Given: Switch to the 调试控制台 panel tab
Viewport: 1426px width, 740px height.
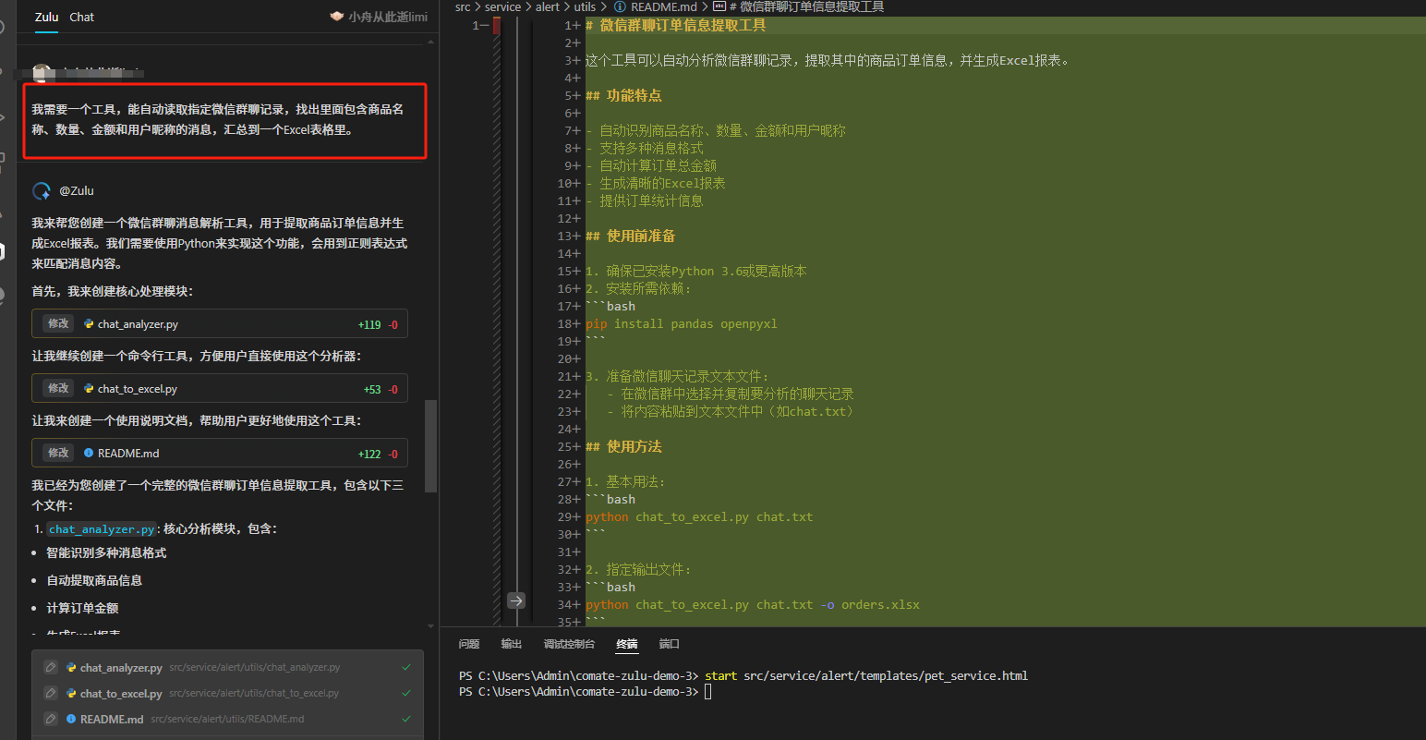Looking at the screenshot, I should pyautogui.click(x=569, y=644).
